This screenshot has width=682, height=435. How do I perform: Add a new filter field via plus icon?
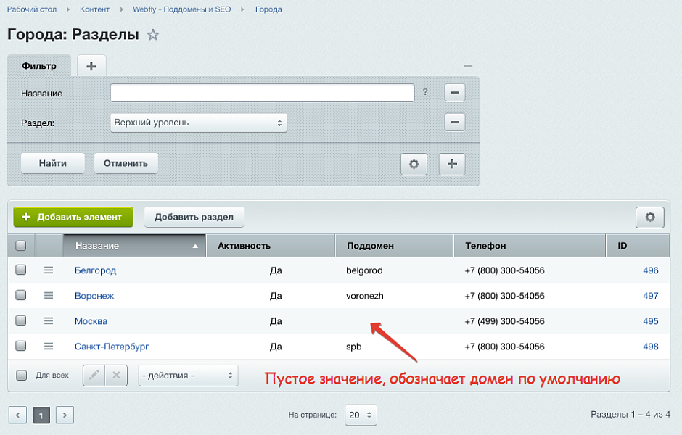[451, 164]
